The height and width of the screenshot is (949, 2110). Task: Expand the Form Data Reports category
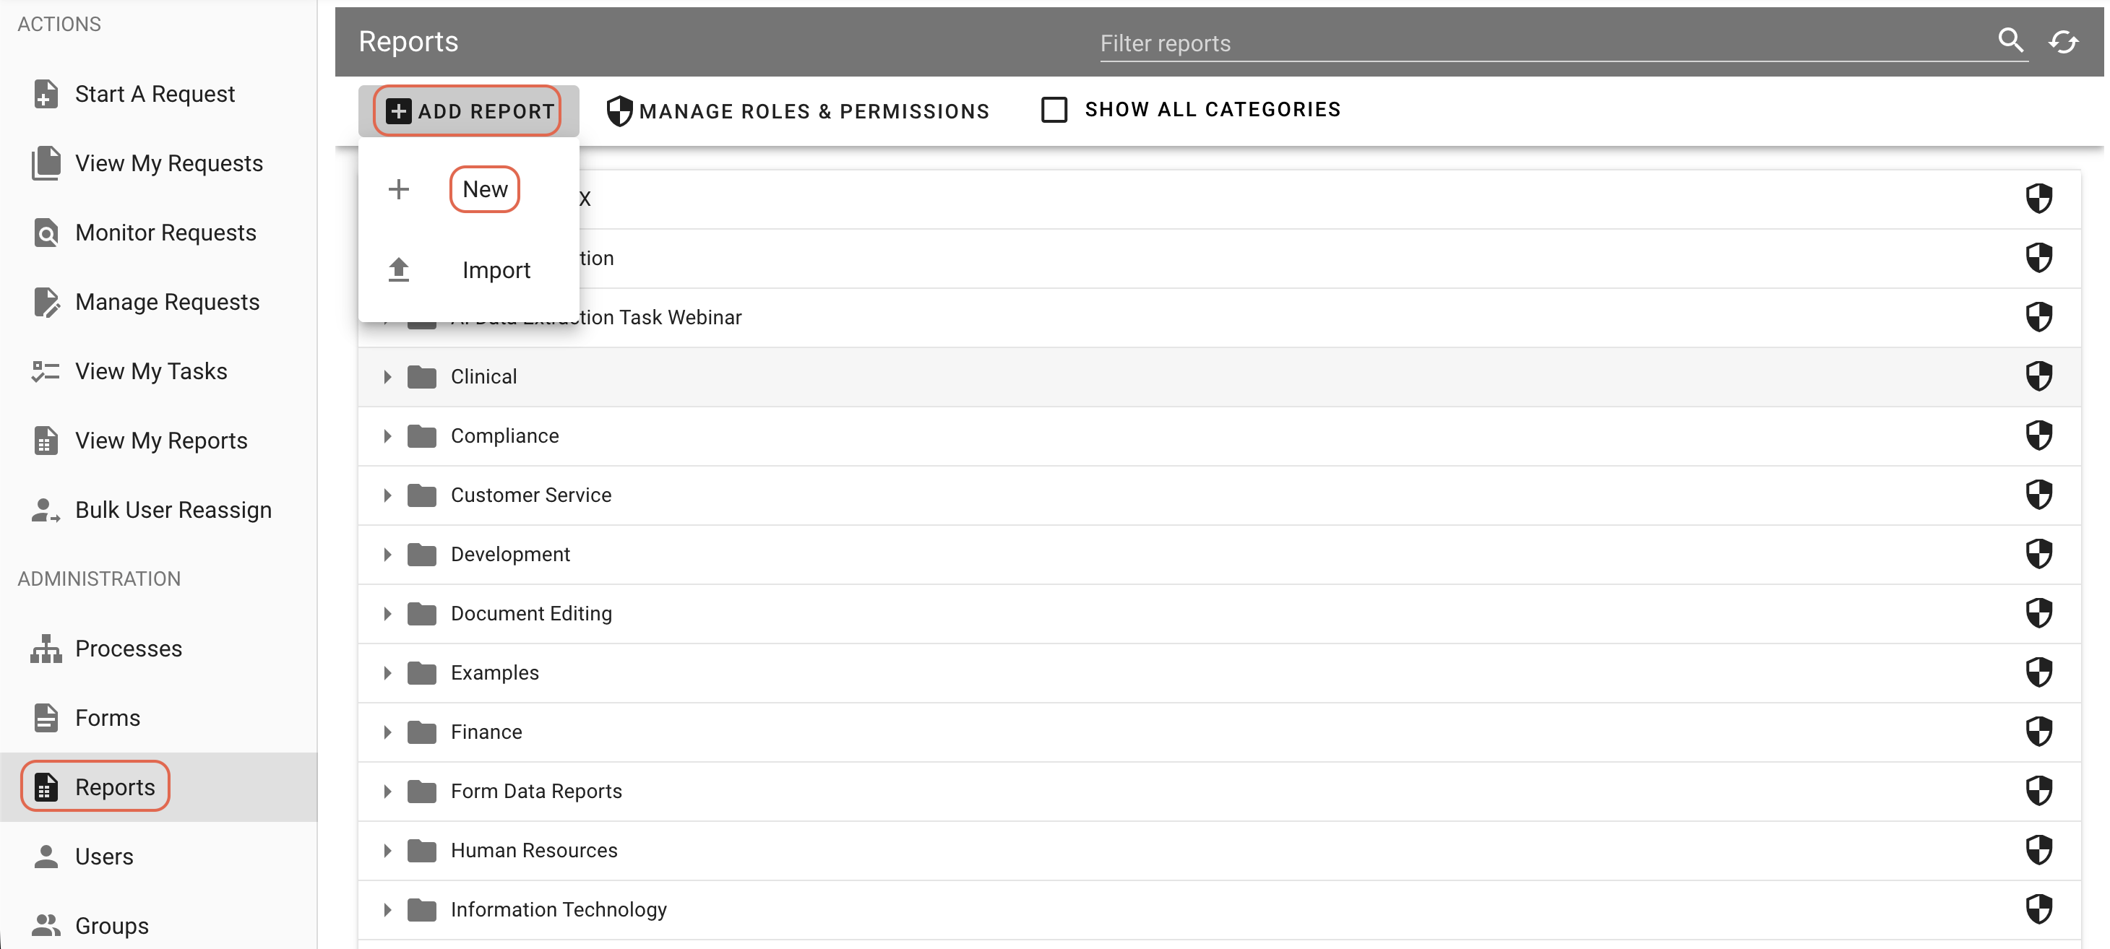click(387, 791)
